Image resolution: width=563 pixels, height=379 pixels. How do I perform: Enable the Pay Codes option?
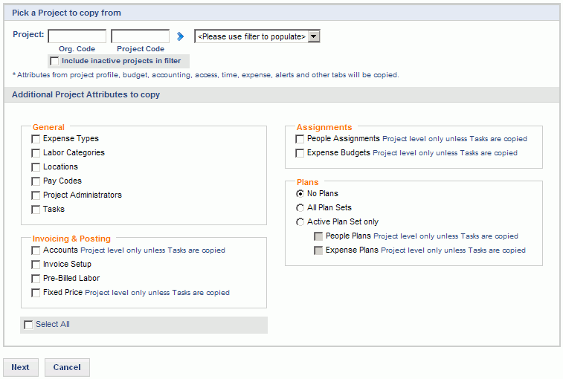36,181
